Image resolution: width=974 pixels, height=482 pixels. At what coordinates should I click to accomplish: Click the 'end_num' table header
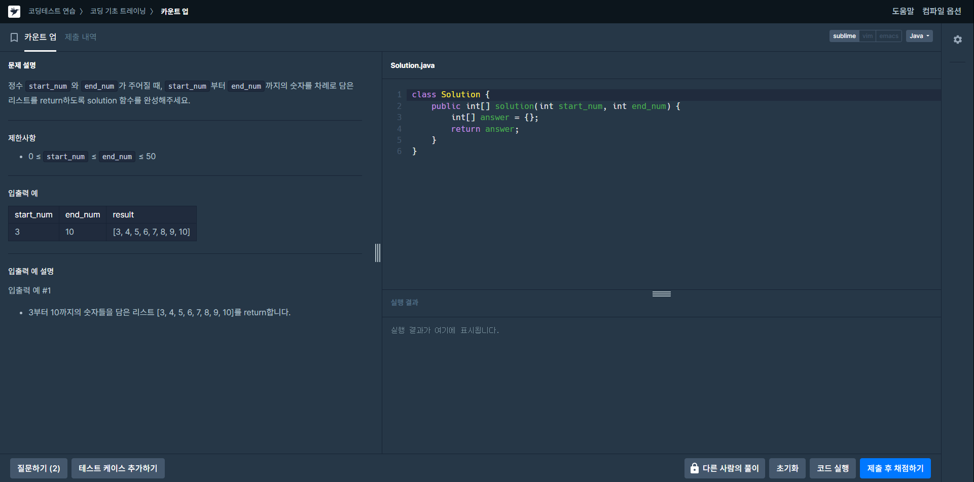(x=83, y=215)
